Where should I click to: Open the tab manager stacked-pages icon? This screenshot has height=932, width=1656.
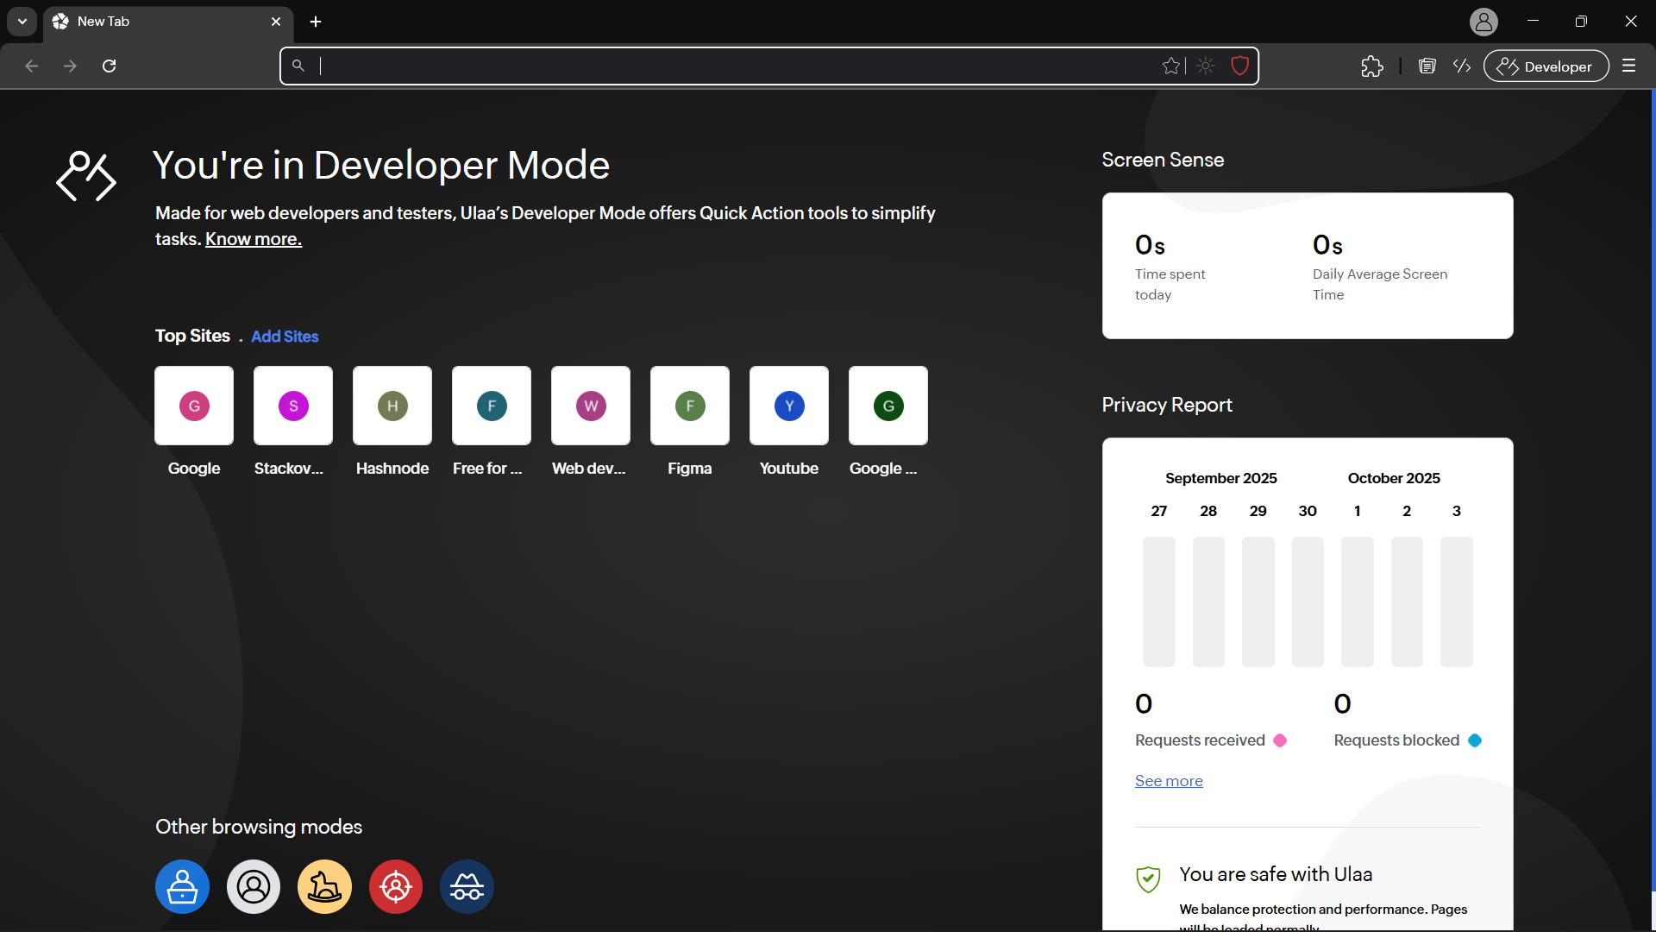(x=1427, y=66)
